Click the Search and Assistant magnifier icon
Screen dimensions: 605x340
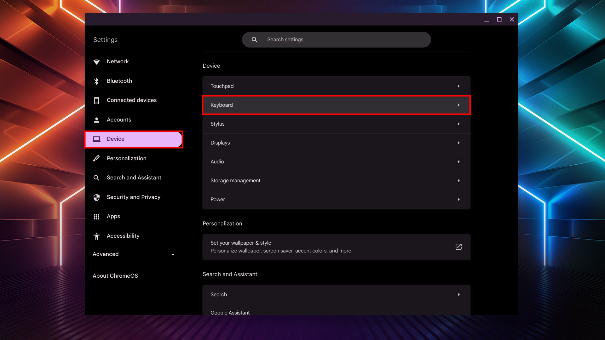coord(96,178)
